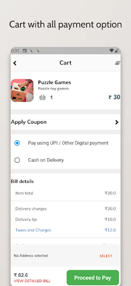Choose the Cash on Delivery label
The image size is (131, 286).
click(46, 160)
